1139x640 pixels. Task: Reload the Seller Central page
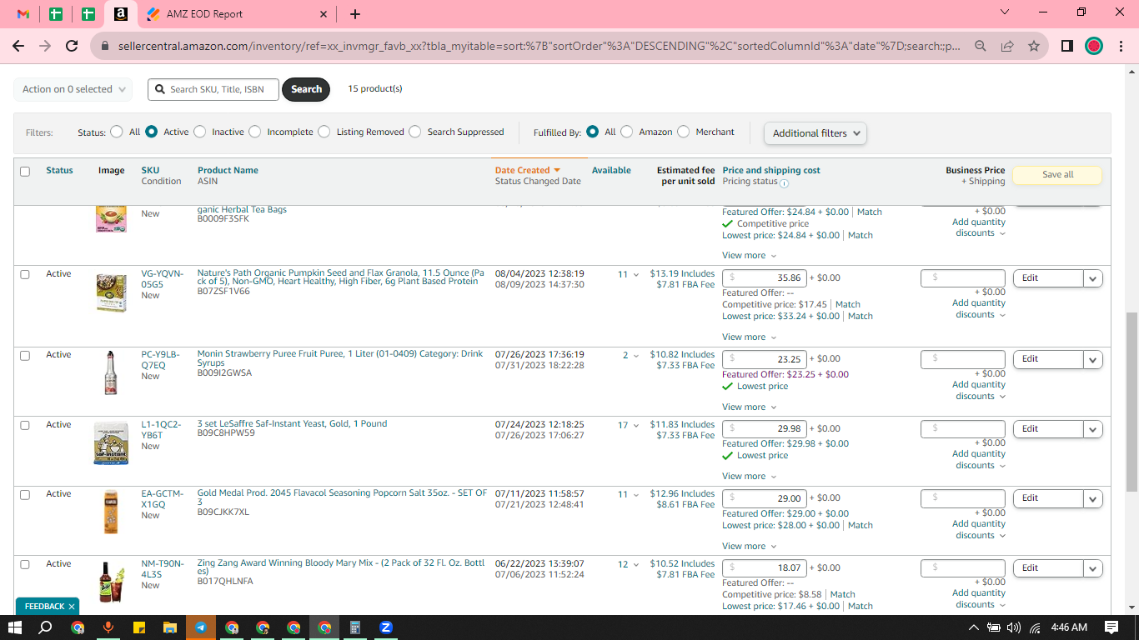point(72,46)
